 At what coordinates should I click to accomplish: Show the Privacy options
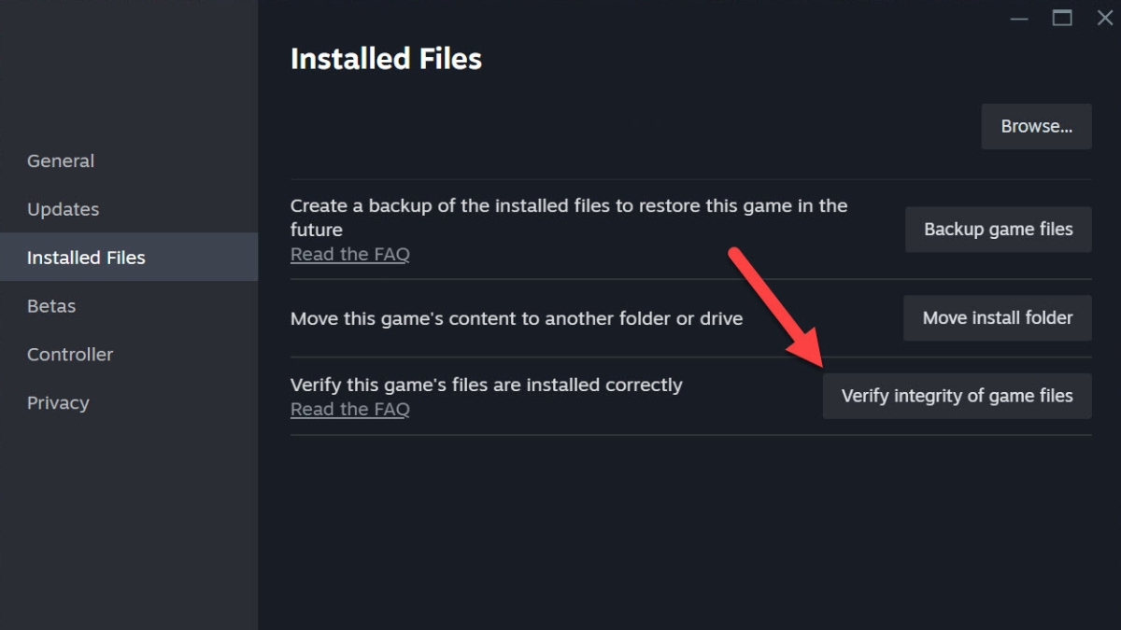point(58,403)
